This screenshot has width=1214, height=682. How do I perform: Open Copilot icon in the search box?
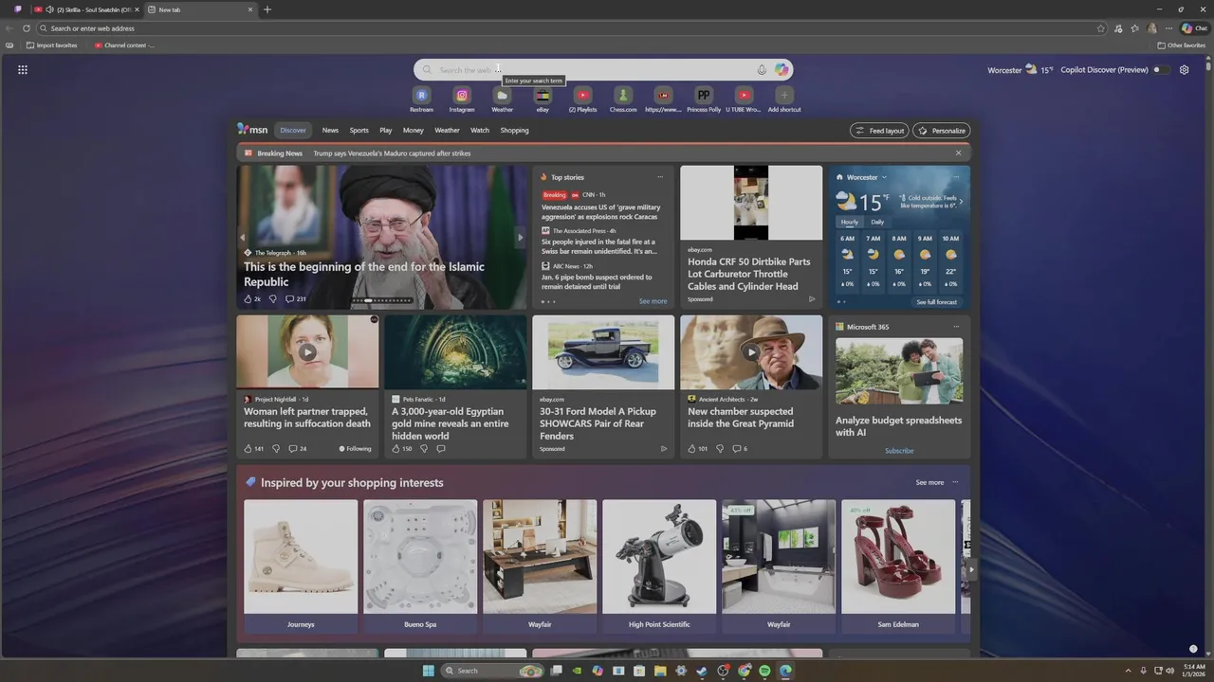(x=782, y=70)
